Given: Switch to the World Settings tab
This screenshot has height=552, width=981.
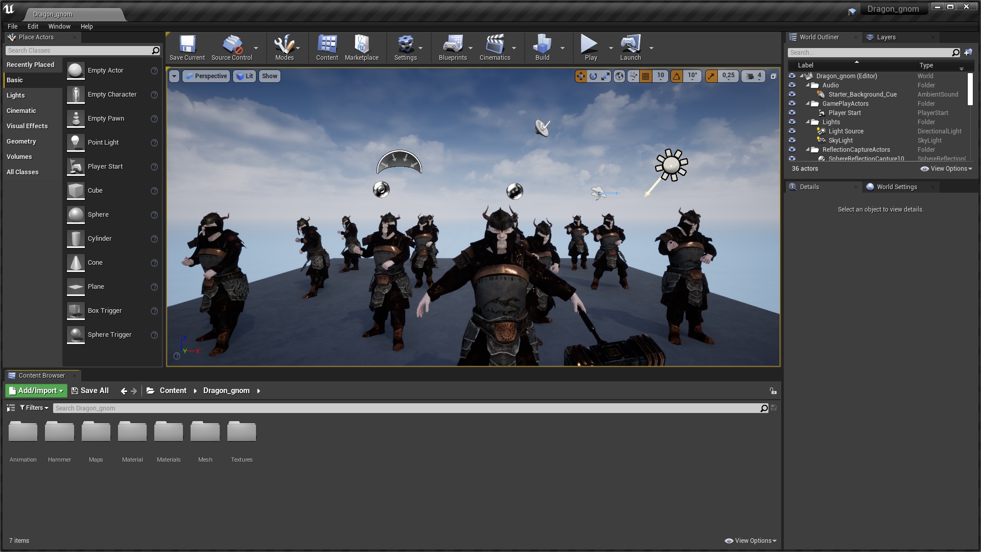Looking at the screenshot, I should click(x=897, y=187).
